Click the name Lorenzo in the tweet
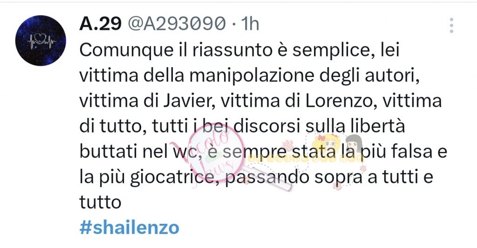 click(340, 101)
